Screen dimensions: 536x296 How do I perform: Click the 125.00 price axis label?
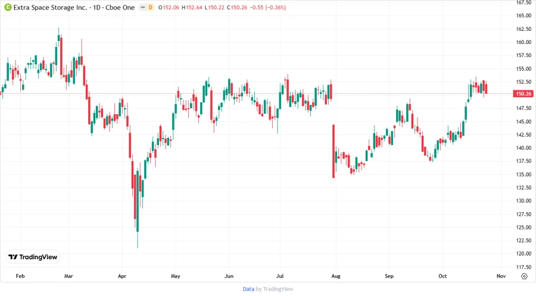point(523,227)
